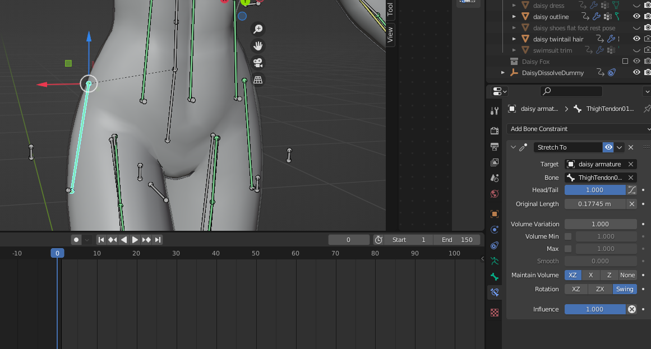Expand the Add Bone Constraint dropdown

coord(578,129)
